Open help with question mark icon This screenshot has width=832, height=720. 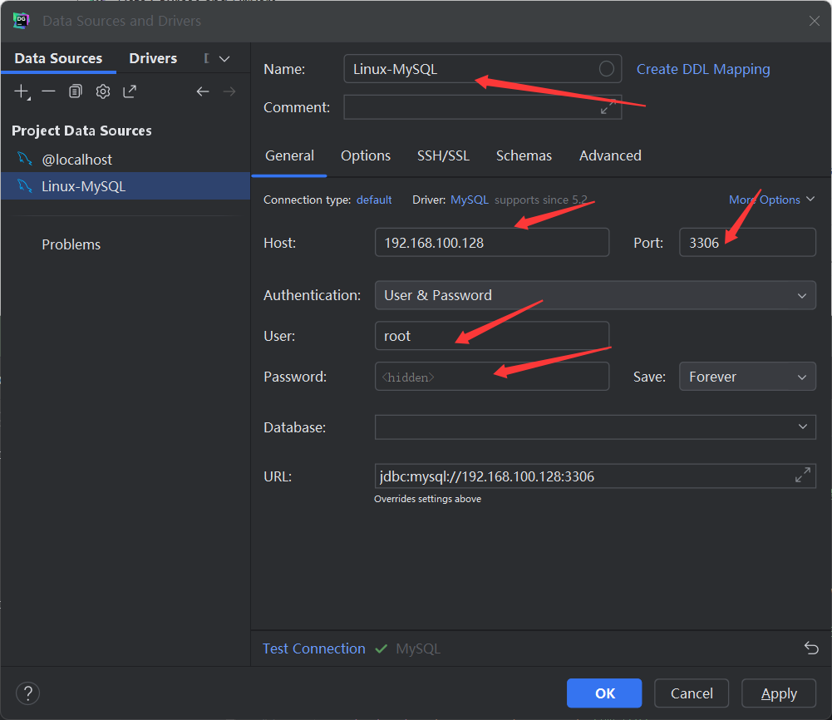(x=27, y=693)
